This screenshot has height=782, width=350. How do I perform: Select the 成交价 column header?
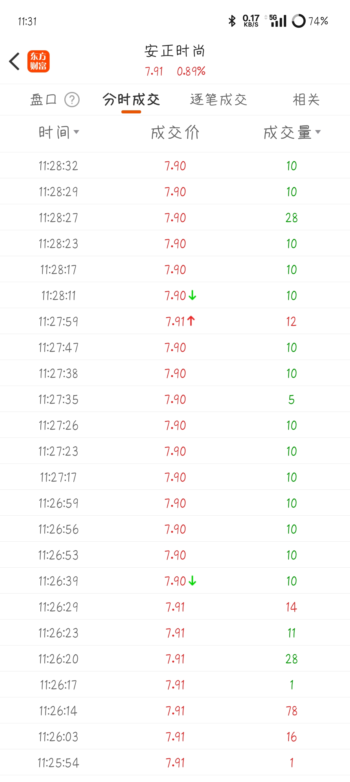175,133
